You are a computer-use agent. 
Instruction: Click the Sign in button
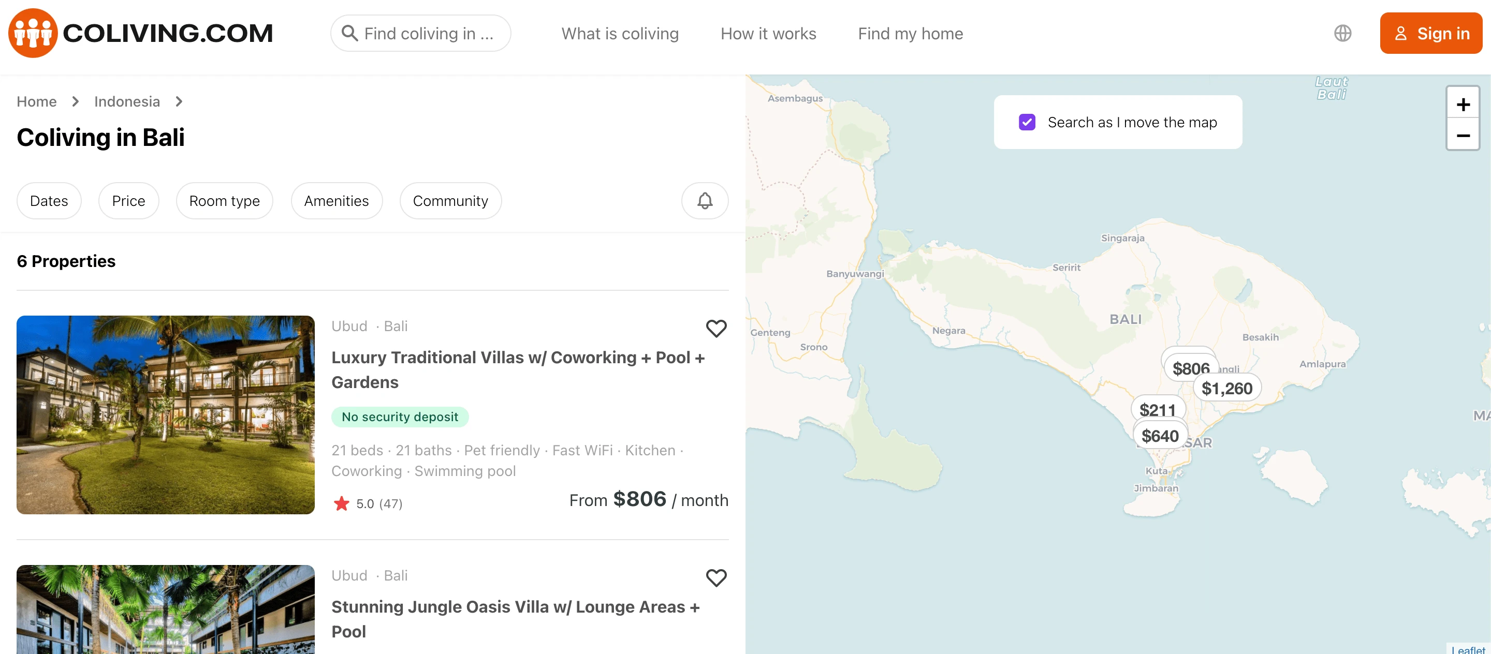1431,34
